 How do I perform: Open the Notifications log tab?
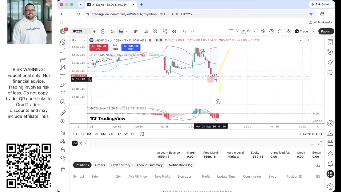[x=181, y=165]
